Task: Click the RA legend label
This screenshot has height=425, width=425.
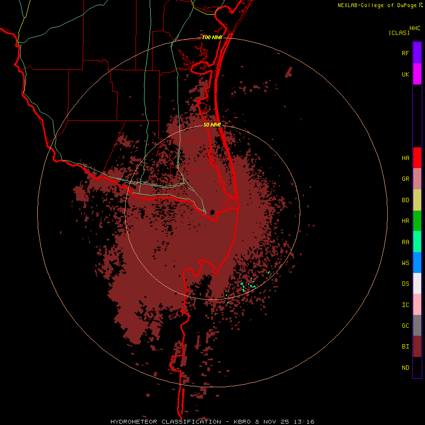Action: coord(405,242)
